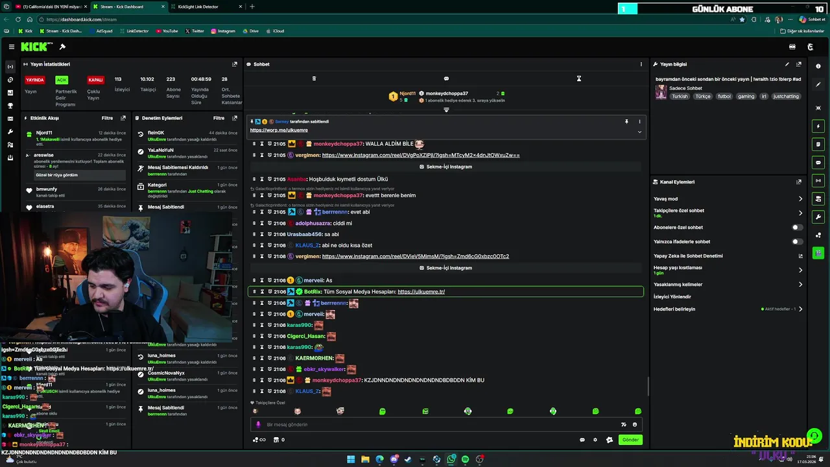
Task: Open the emoji picker in message box
Action: click(x=635, y=425)
